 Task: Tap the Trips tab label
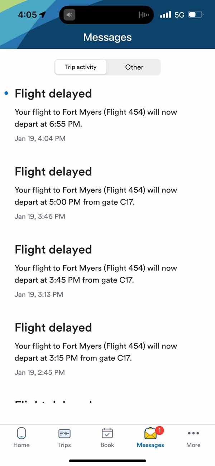pos(64,445)
